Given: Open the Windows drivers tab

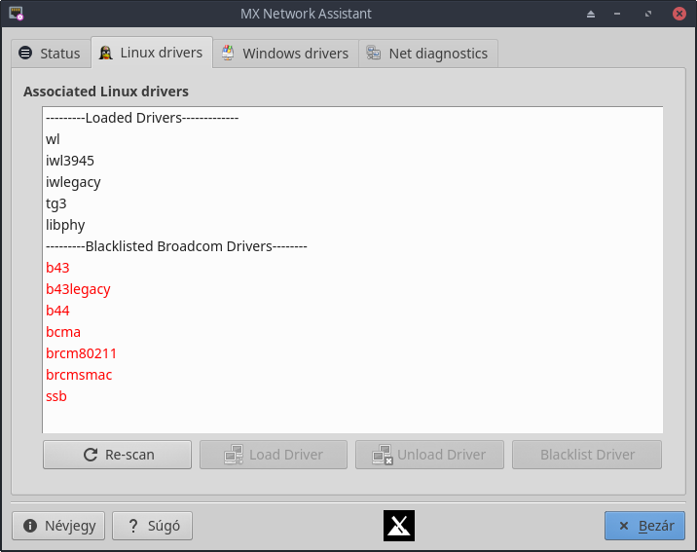Looking at the screenshot, I should tap(285, 54).
